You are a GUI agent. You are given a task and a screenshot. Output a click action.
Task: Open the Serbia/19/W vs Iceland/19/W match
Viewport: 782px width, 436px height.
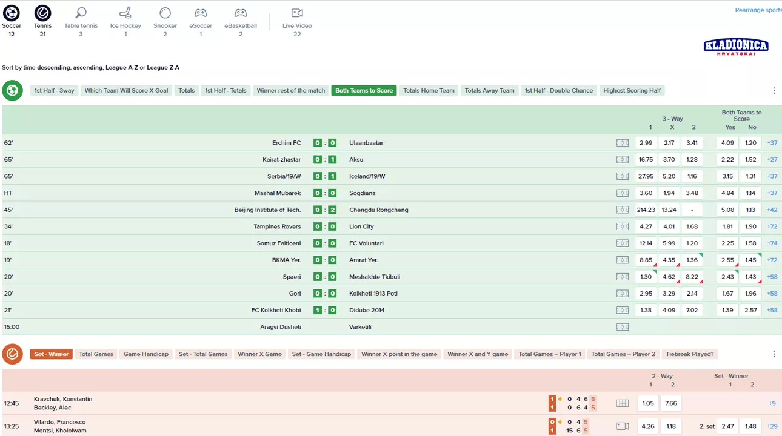(327, 176)
